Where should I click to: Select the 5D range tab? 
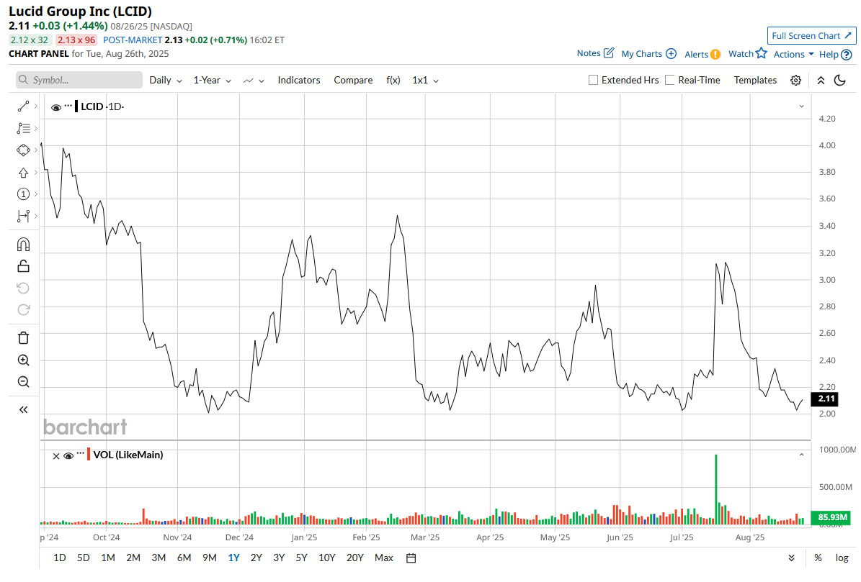[x=84, y=558]
